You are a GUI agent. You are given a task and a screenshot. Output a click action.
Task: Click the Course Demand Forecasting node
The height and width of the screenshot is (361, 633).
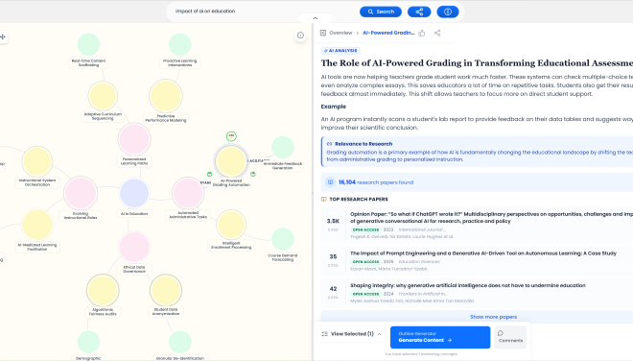(283, 239)
